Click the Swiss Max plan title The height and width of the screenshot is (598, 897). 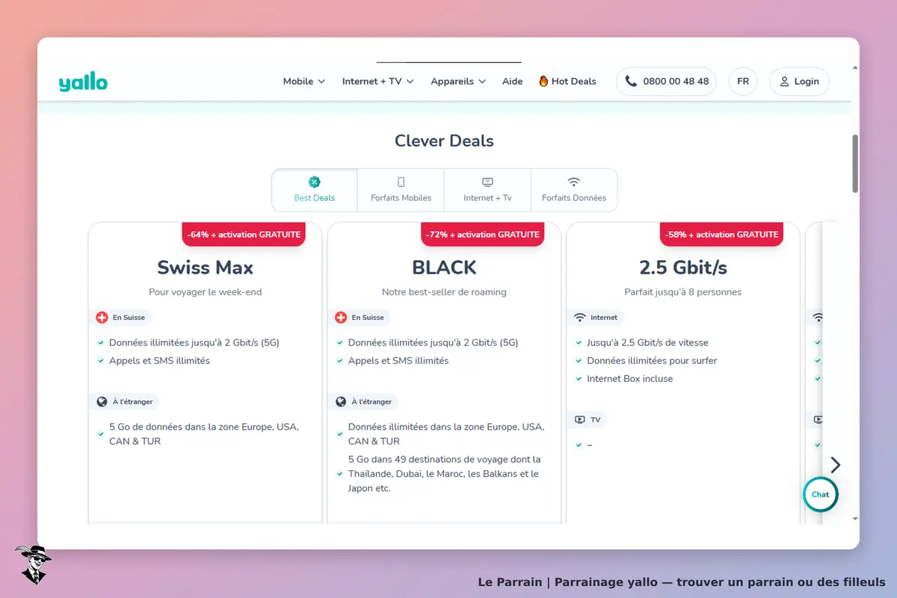pyautogui.click(x=205, y=268)
